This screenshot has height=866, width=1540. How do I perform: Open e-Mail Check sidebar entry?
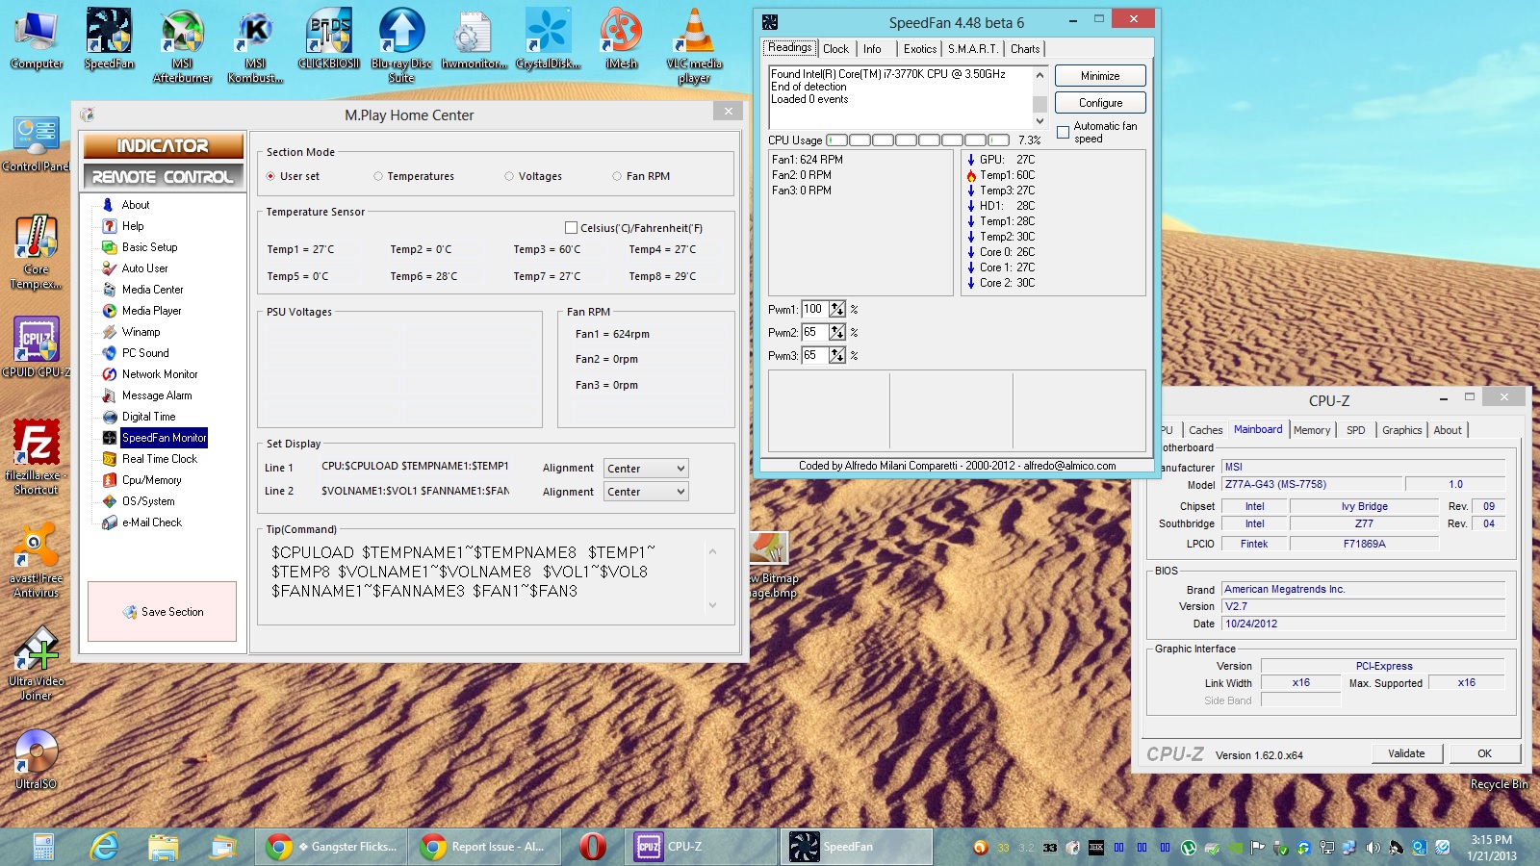pos(151,522)
